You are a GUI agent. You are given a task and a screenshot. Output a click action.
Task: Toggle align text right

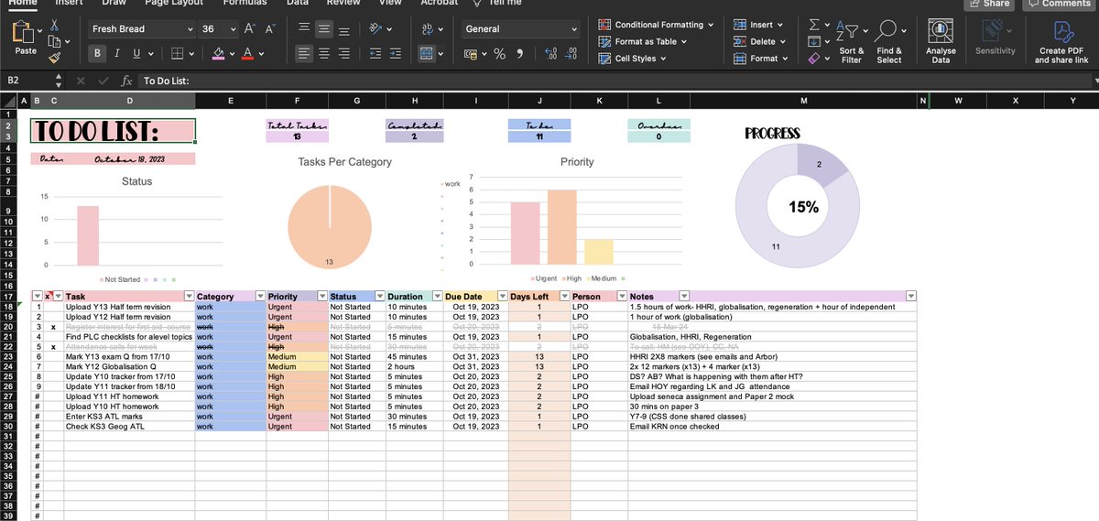click(x=344, y=54)
